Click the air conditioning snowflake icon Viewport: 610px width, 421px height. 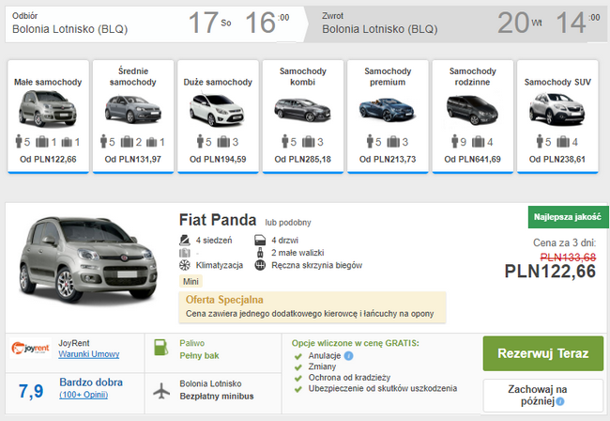(184, 265)
